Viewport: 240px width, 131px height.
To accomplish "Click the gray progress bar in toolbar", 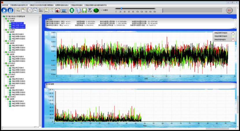I will point(192,10).
